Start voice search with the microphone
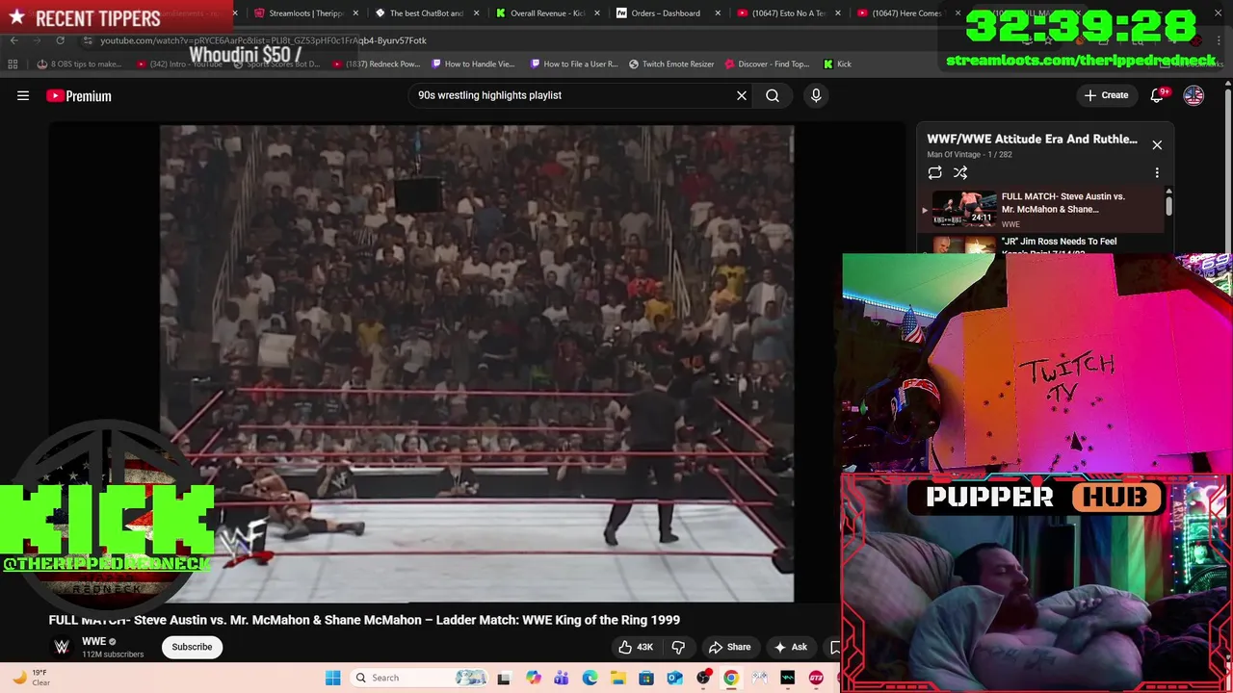1233x693 pixels. pos(816,95)
